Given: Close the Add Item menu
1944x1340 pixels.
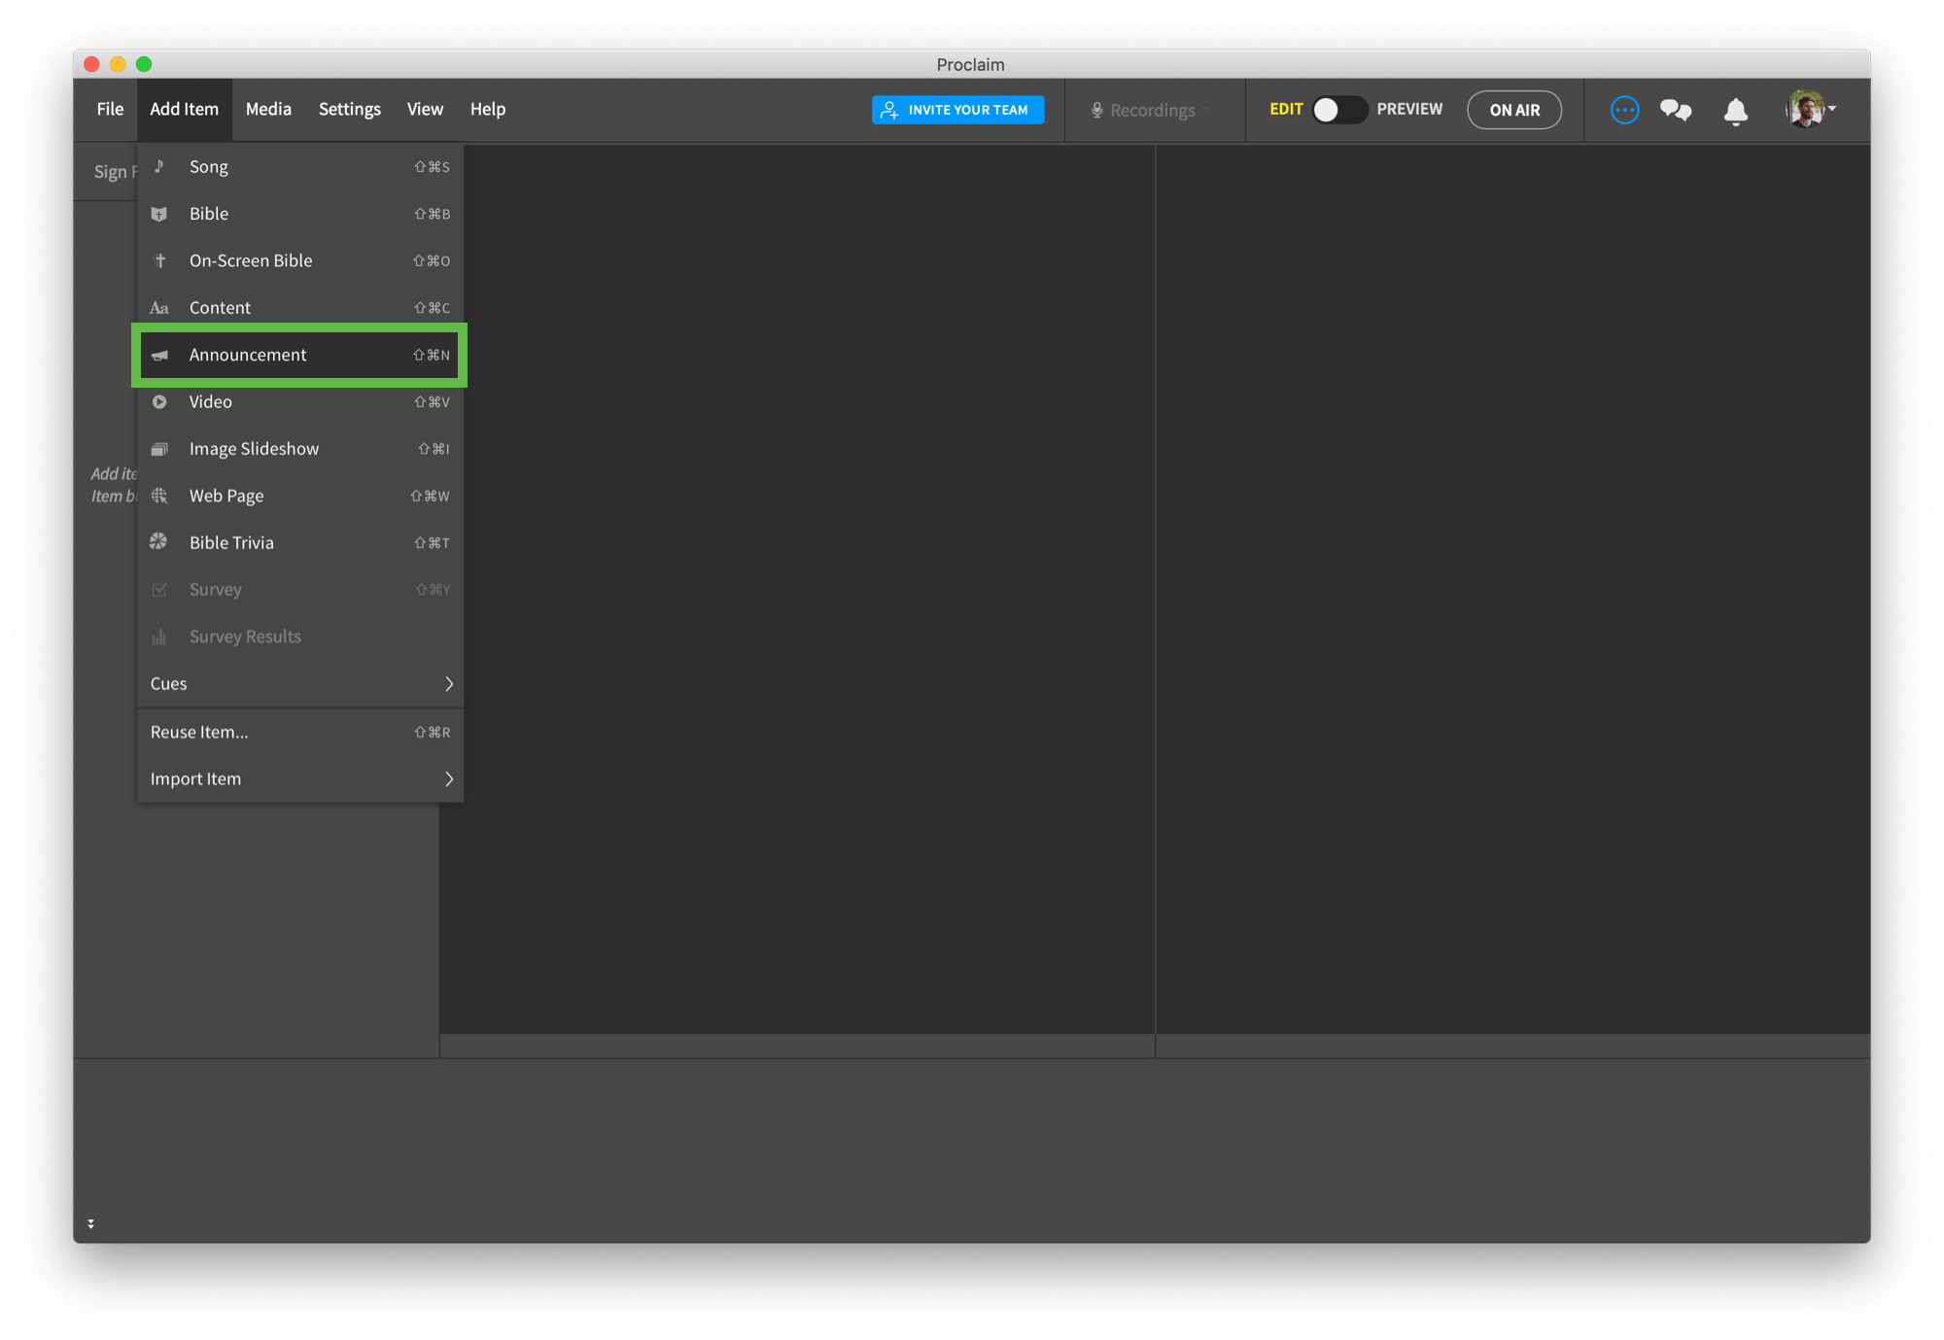Looking at the screenshot, I should (184, 109).
